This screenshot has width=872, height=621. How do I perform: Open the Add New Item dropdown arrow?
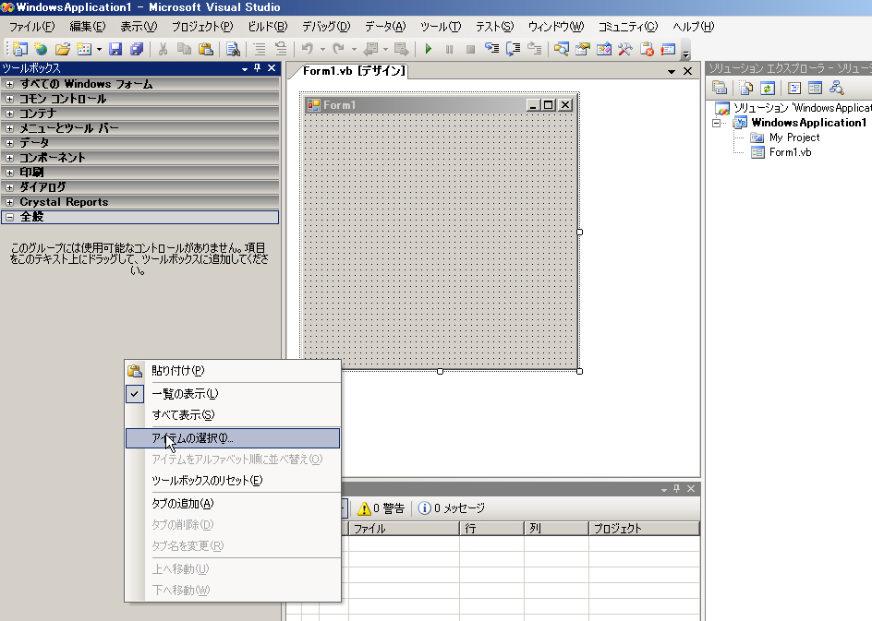(x=99, y=49)
